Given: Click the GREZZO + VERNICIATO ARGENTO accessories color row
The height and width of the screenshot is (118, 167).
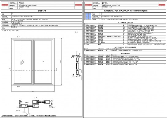Looking at the screenshot, I should pyautogui.click(x=35, y=25).
